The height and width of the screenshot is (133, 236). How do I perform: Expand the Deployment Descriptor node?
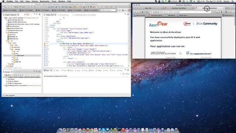[x=7, y=24]
